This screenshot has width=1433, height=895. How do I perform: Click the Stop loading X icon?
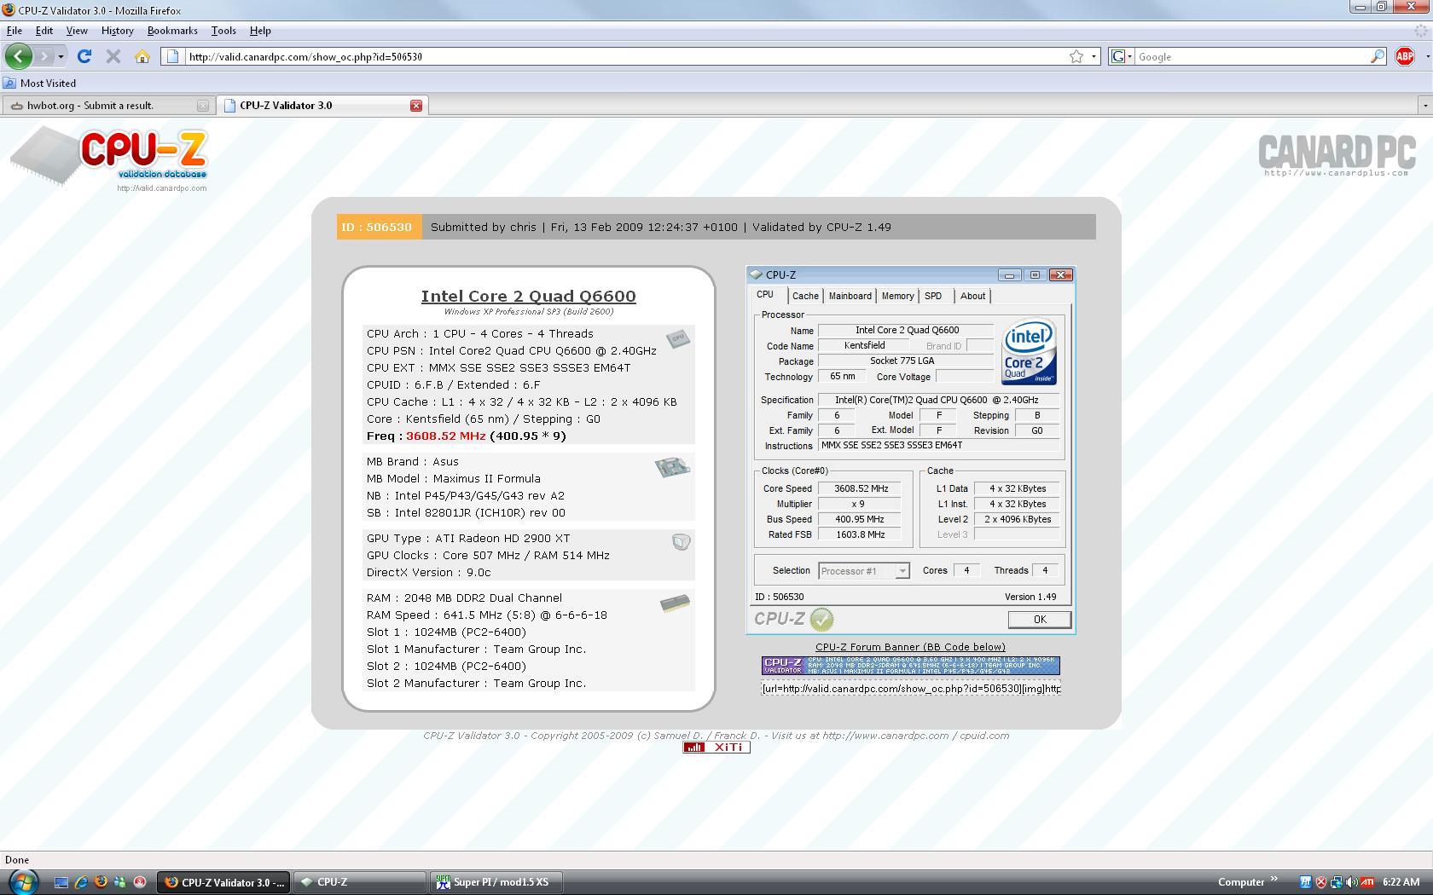pos(113,56)
